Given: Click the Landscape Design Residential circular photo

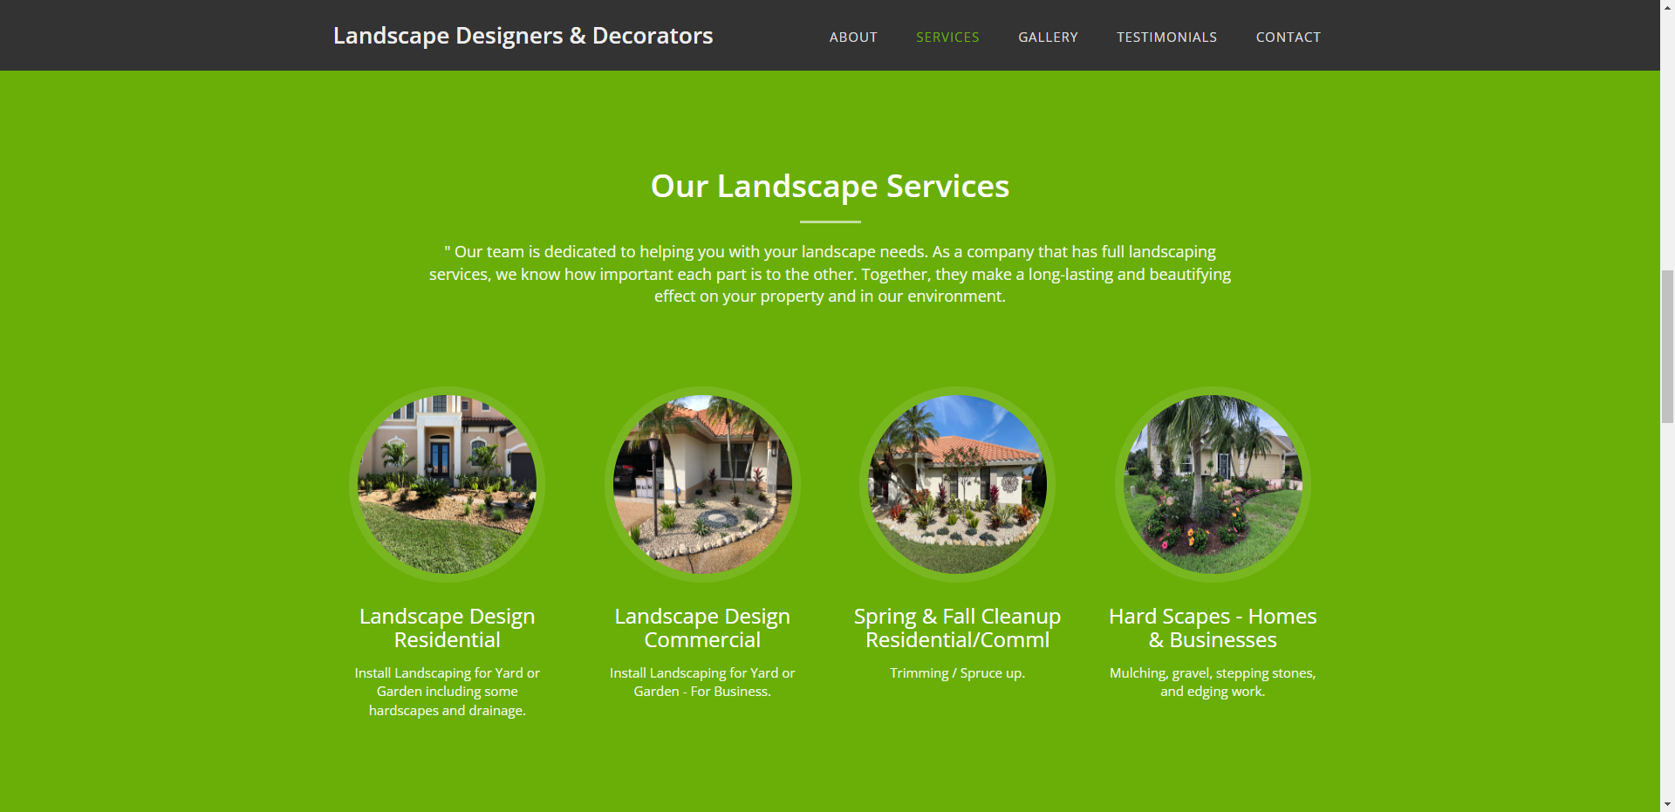Looking at the screenshot, I should tap(447, 484).
